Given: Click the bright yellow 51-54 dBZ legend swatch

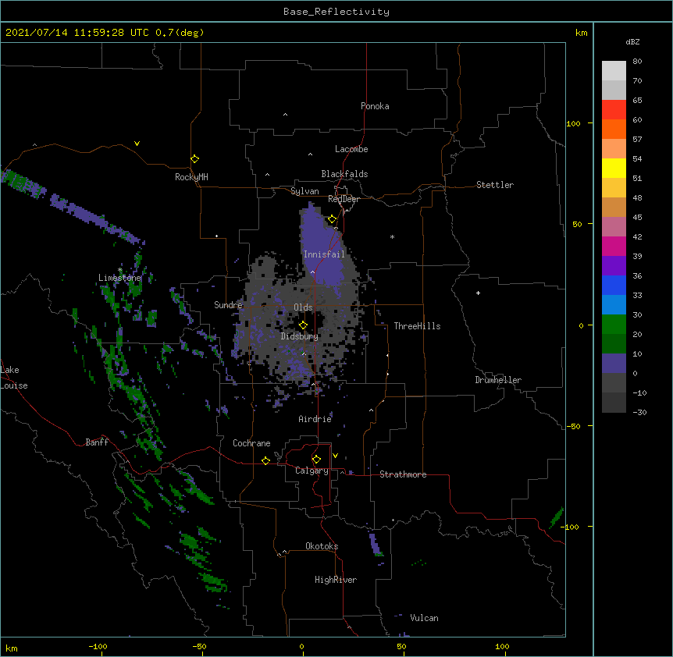Looking at the screenshot, I should pos(614,168).
